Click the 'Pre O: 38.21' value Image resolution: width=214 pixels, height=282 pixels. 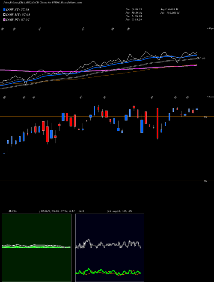click(134, 9)
